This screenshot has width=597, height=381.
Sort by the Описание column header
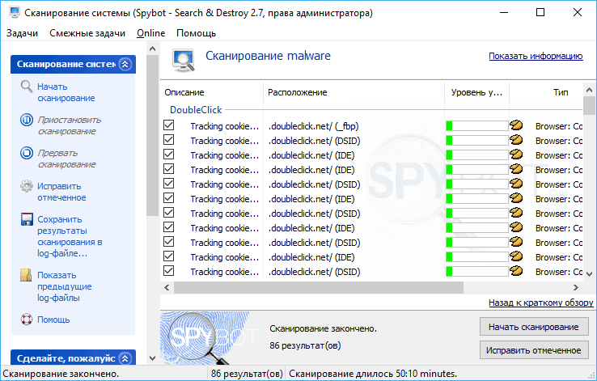tap(212, 92)
